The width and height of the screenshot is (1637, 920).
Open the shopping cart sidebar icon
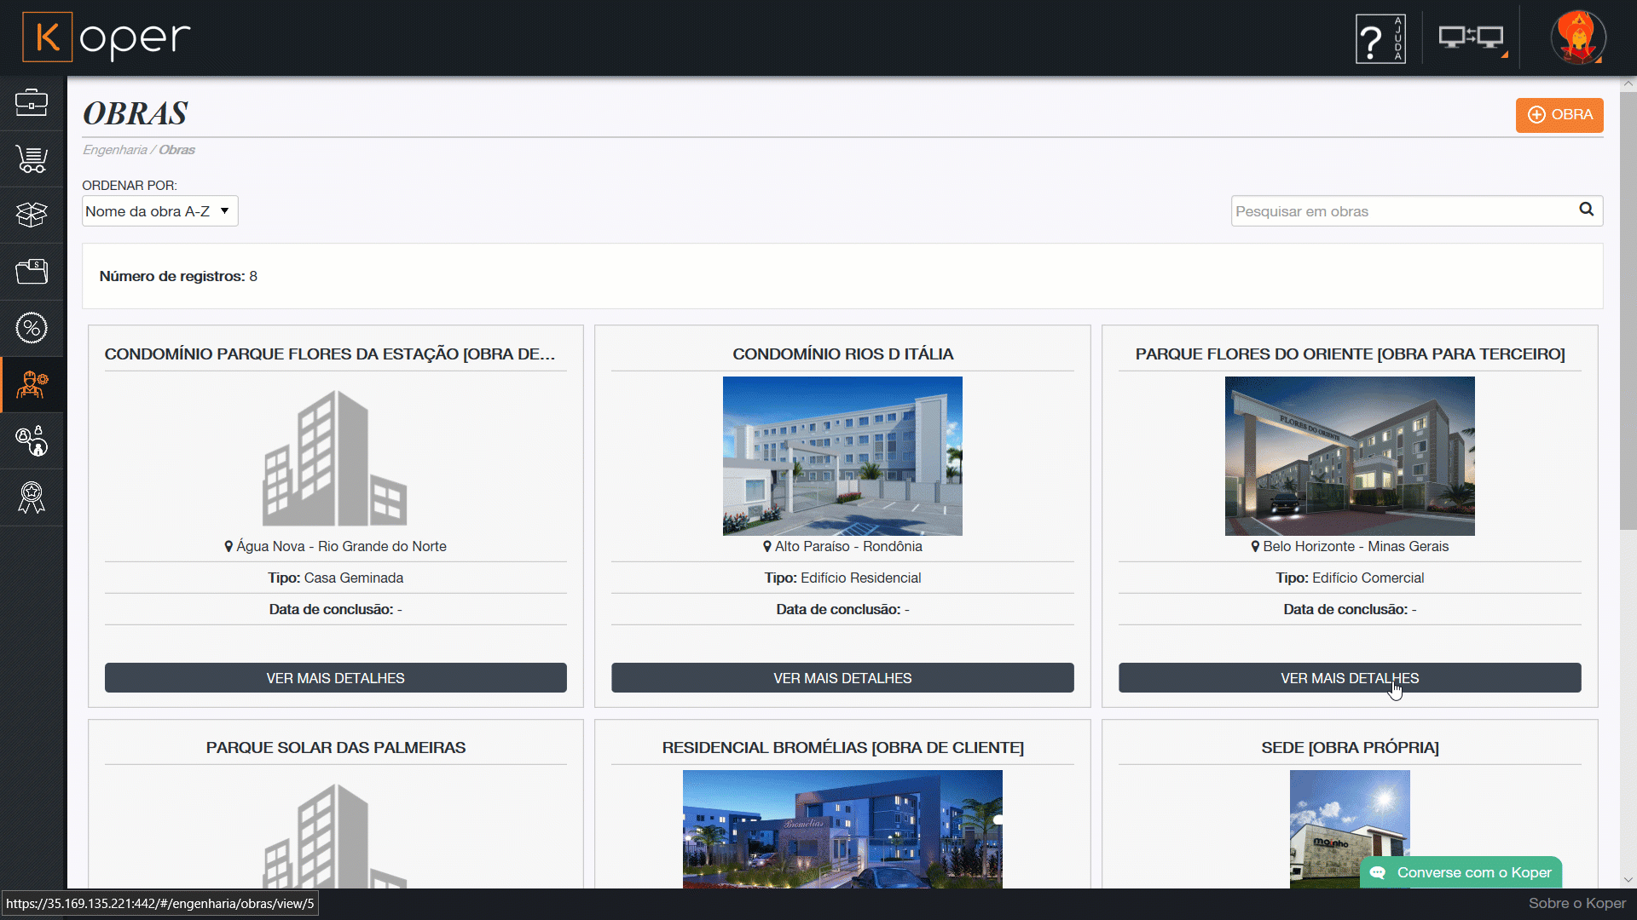pos(32,159)
